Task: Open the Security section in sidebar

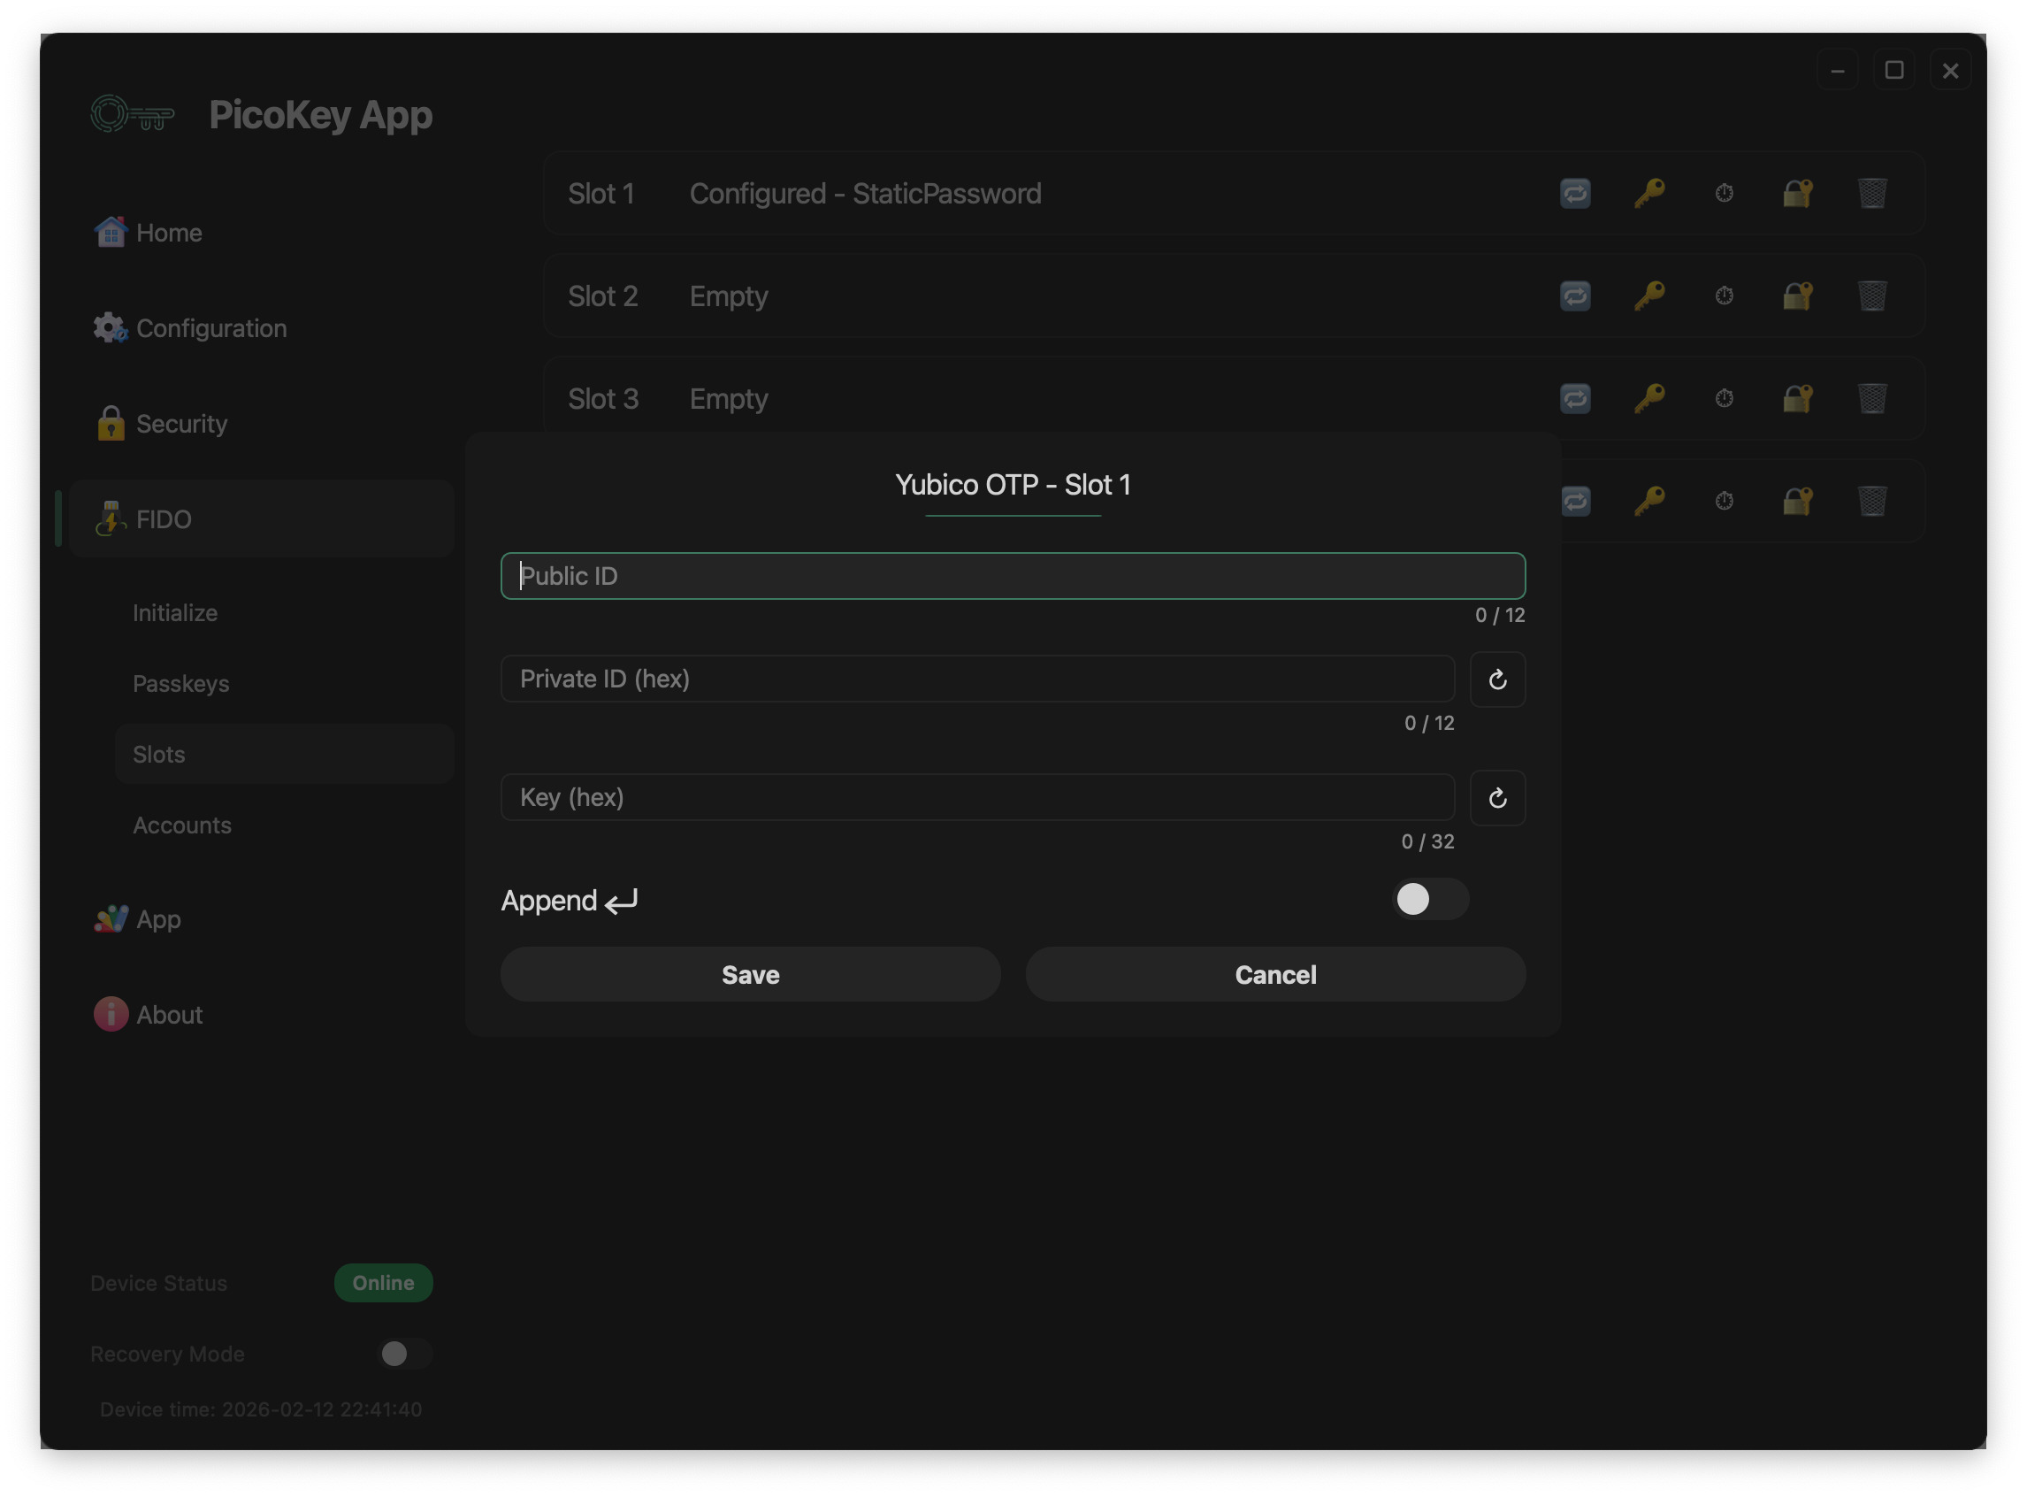Action: [181, 424]
